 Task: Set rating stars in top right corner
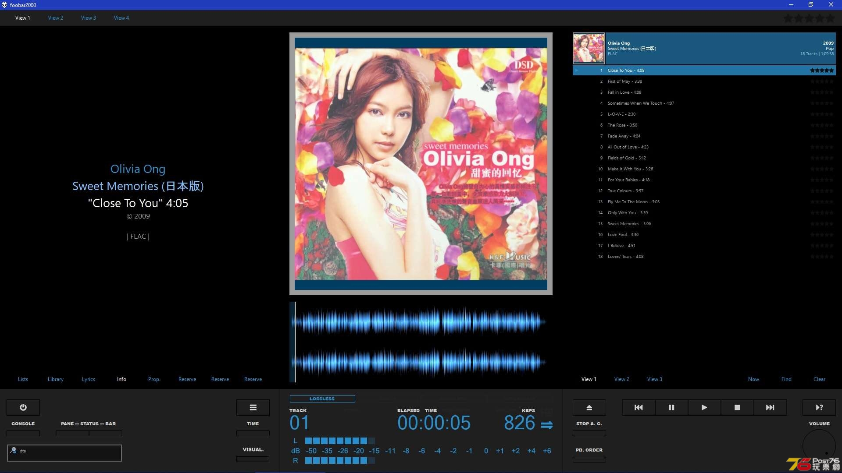[809, 18]
